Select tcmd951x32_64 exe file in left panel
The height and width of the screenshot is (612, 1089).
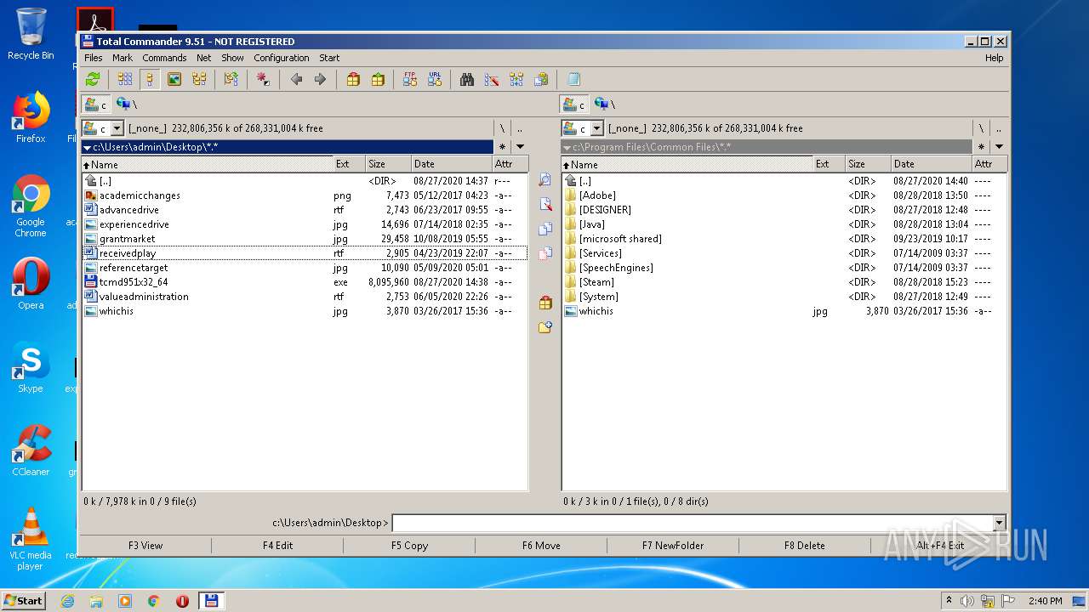click(x=305, y=282)
